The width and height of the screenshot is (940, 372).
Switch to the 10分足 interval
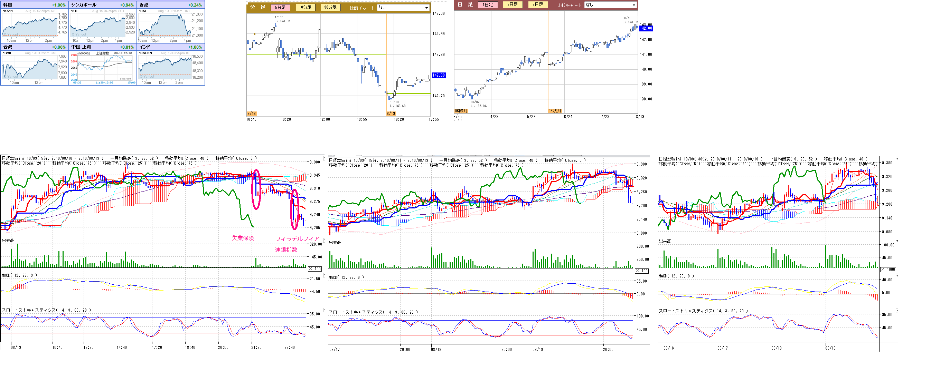(305, 7)
